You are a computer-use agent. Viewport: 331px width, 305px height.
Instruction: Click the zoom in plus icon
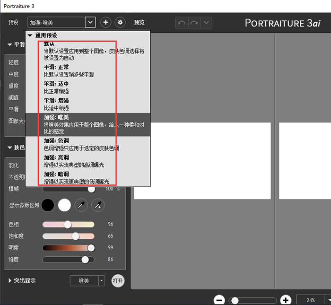click(286, 300)
